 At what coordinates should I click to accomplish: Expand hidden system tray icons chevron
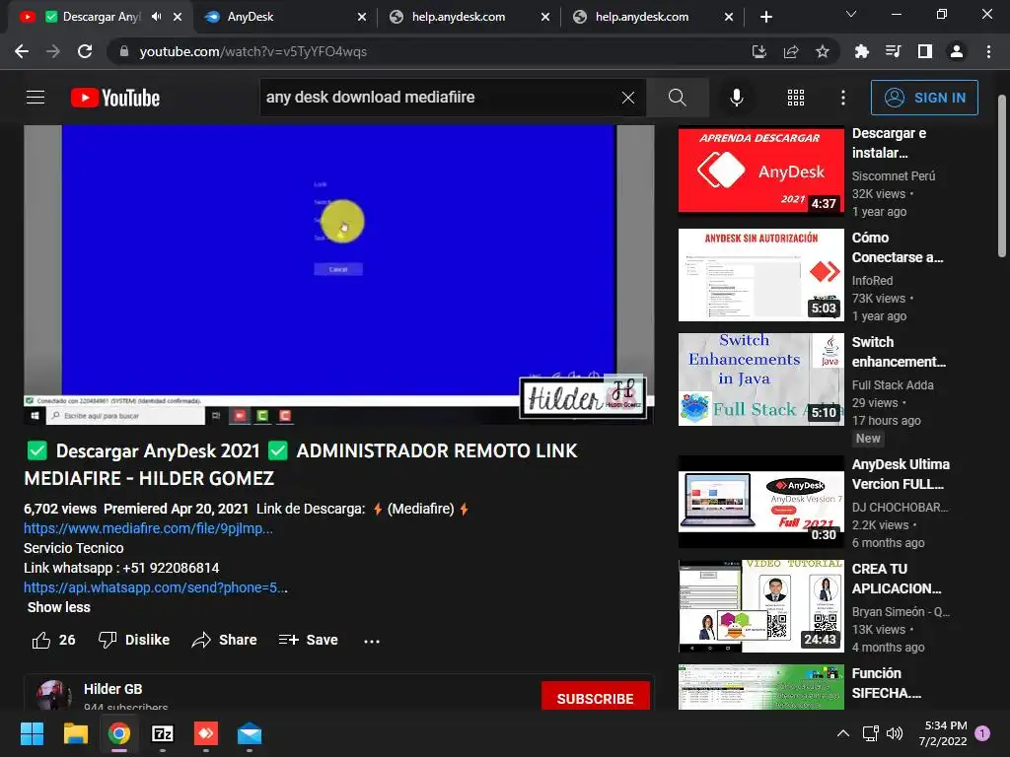point(842,733)
